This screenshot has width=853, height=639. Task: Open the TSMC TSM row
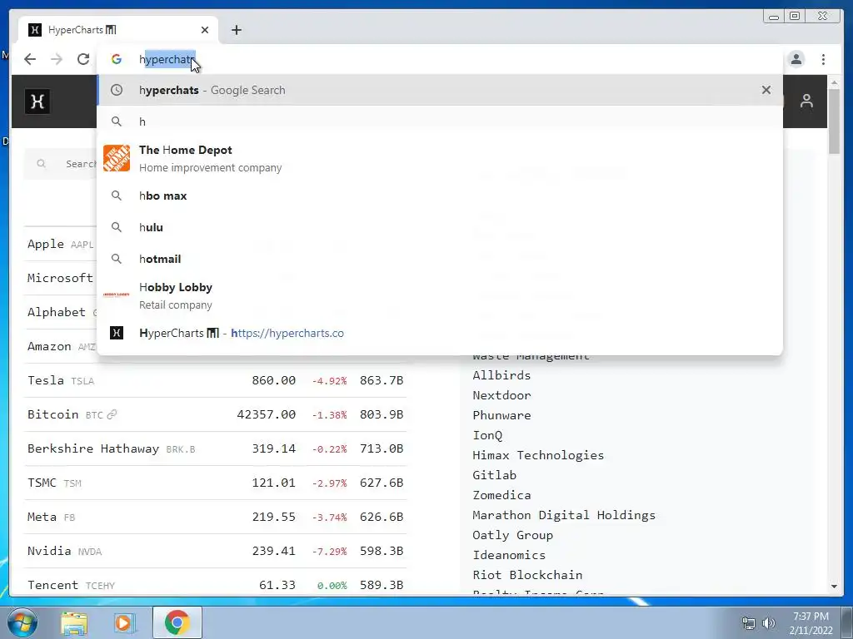tap(216, 483)
